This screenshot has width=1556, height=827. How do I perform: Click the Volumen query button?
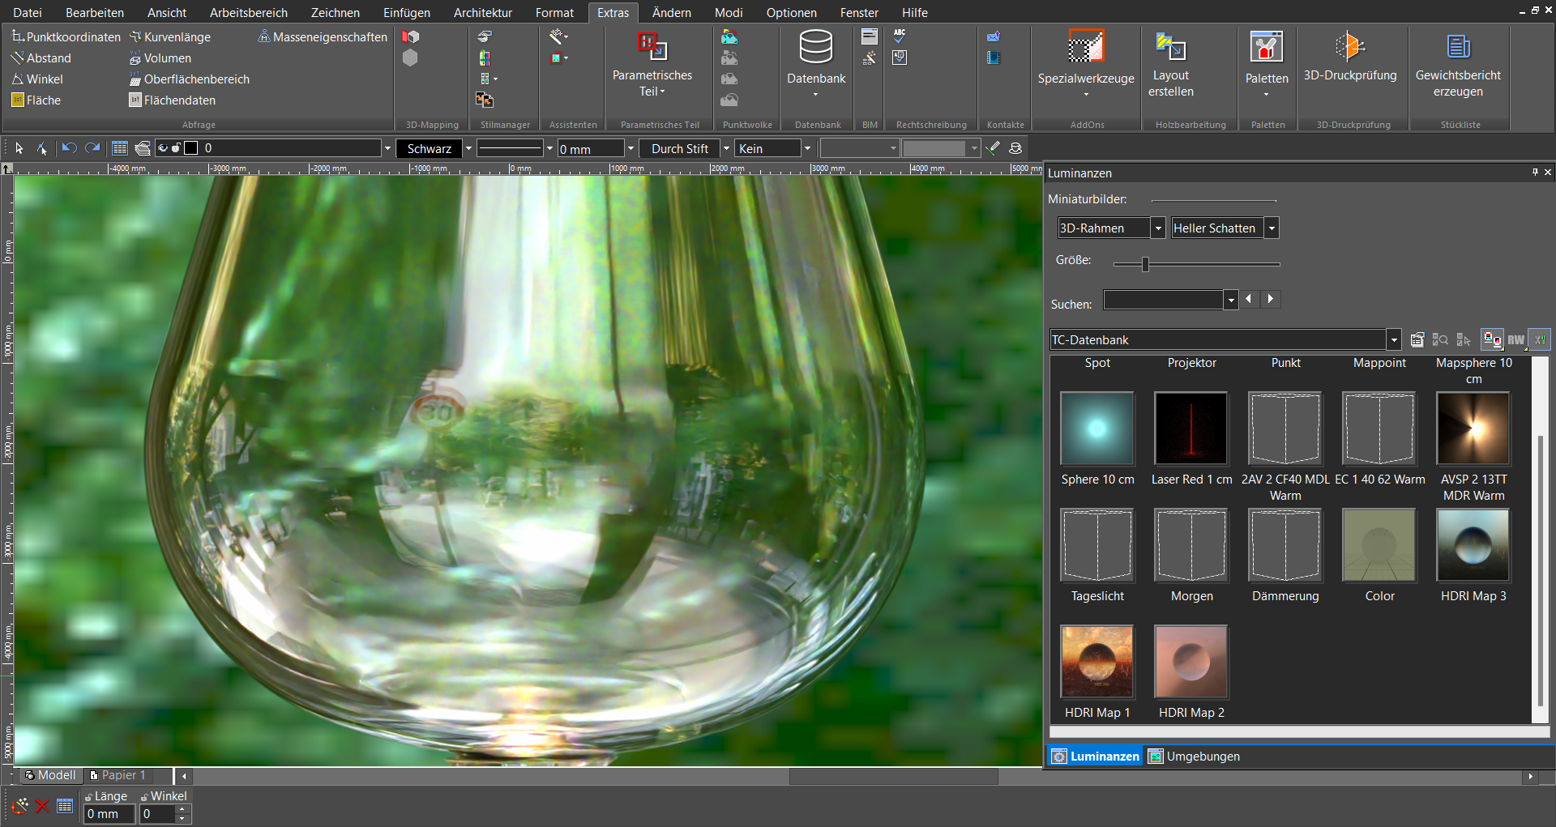(160, 58)
